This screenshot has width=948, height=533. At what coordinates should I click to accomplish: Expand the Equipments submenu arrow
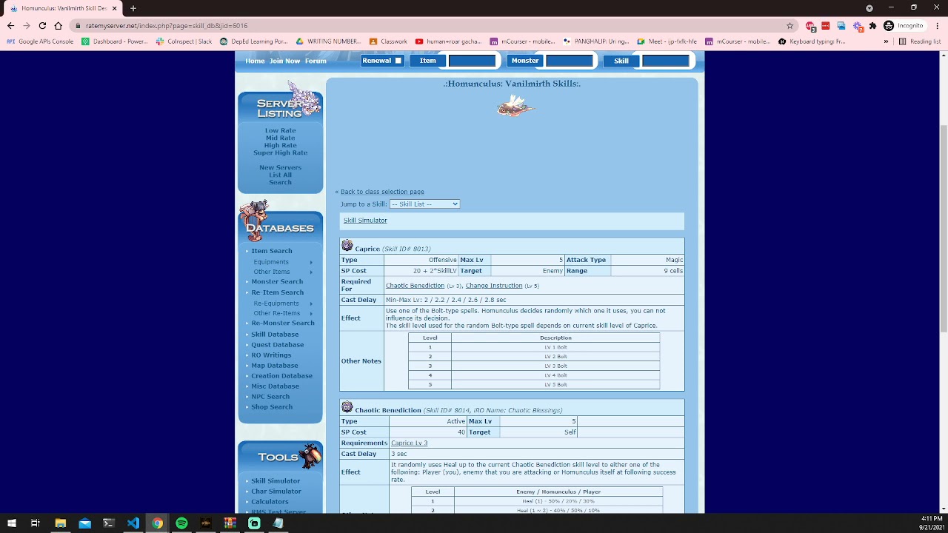(x=311, y=262)
